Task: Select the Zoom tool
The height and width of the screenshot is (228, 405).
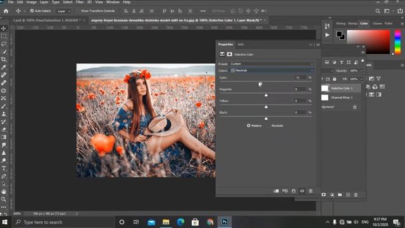Action: (4, 199)
